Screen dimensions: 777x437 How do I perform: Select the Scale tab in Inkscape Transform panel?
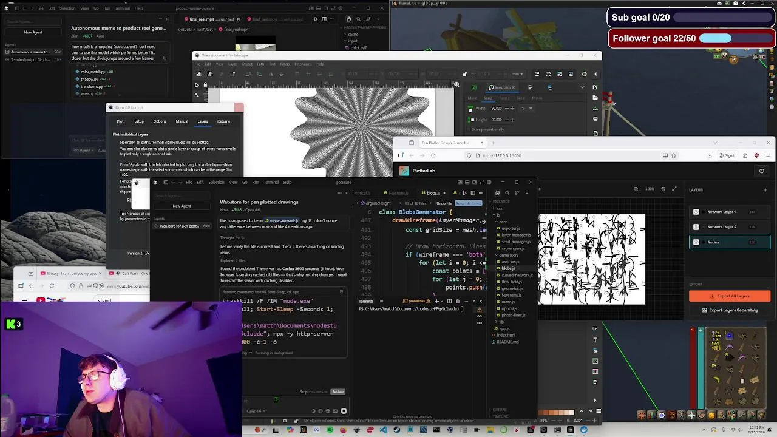tap(488, 98)
